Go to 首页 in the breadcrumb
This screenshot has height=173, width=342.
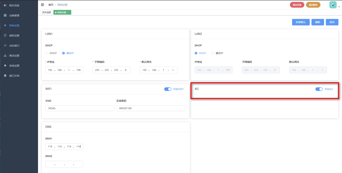(51, 5)
